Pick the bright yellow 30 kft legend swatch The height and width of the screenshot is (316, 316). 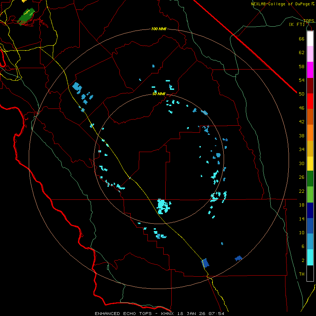coord(310,164)
